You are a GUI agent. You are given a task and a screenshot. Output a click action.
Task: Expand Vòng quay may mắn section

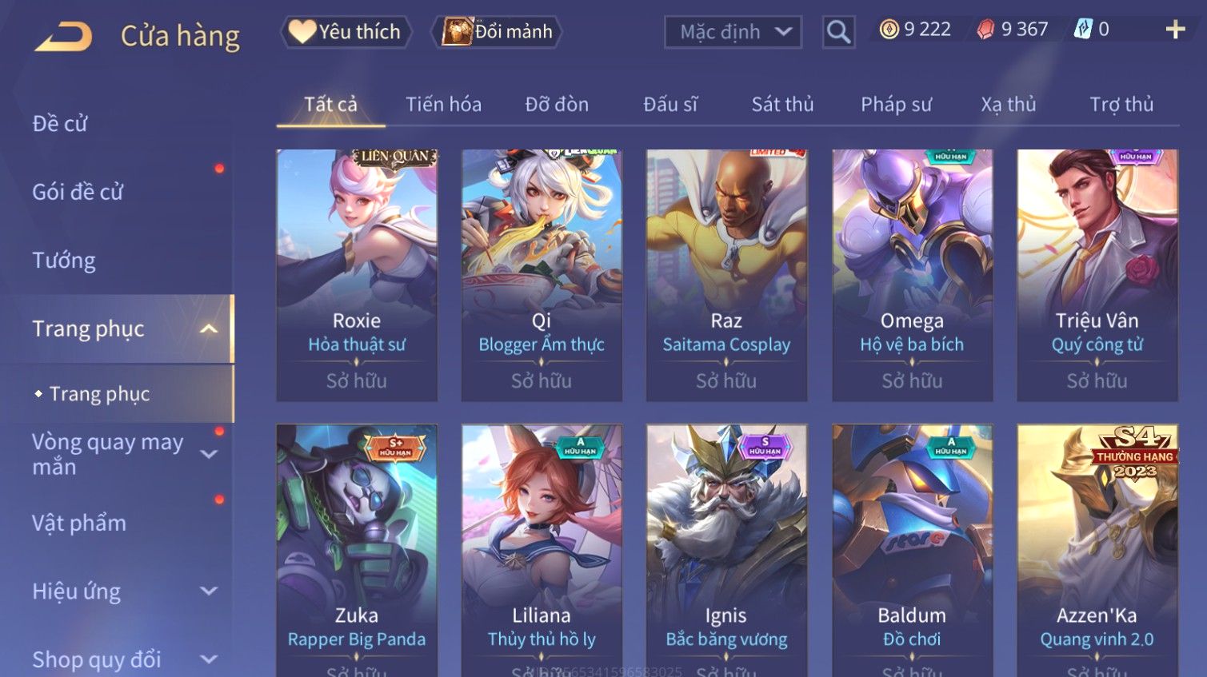tap(209, 454)
